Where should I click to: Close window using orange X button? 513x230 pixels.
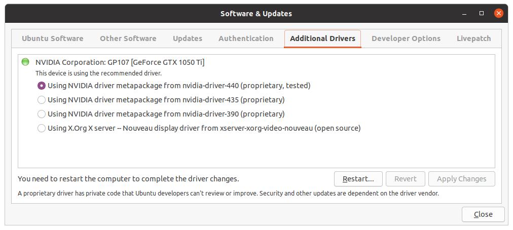[499, 13]
